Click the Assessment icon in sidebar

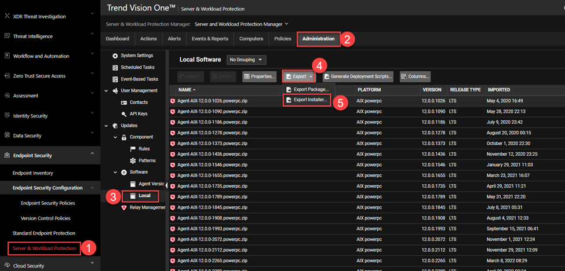click(6, 96)
